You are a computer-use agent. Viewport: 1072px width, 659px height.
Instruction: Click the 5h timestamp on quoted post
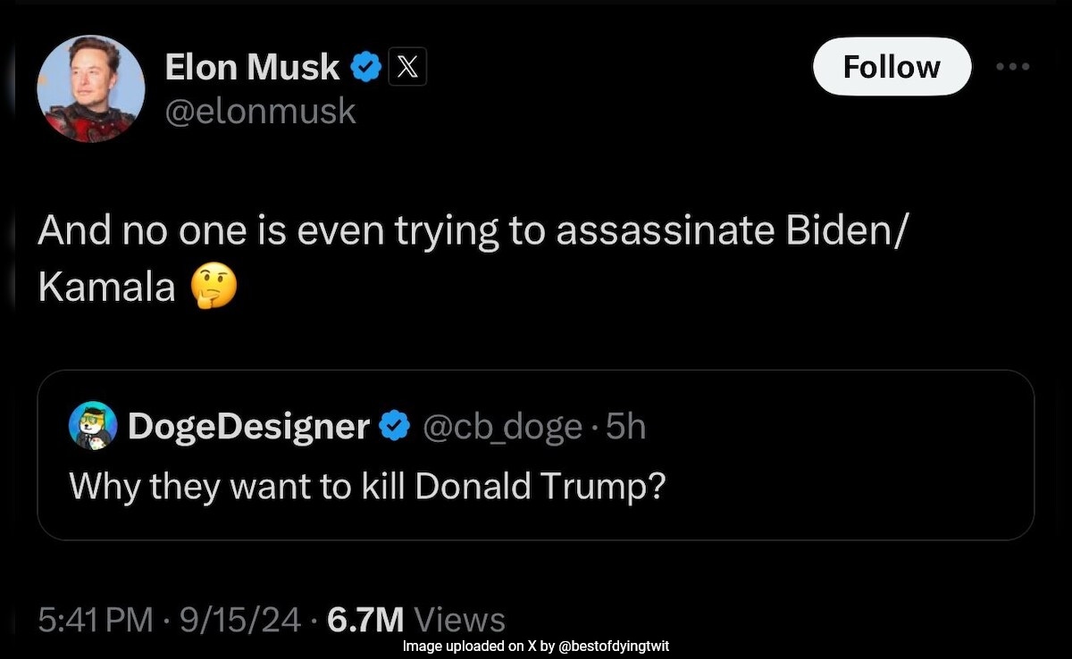pos(625,427)
